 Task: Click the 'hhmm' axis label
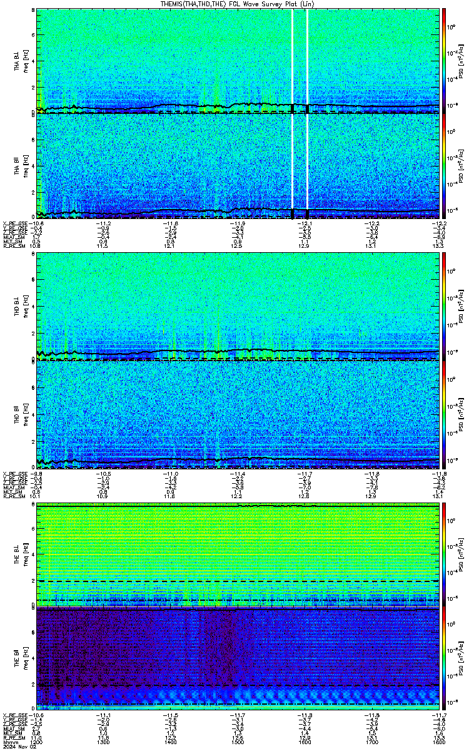point(10,741)
